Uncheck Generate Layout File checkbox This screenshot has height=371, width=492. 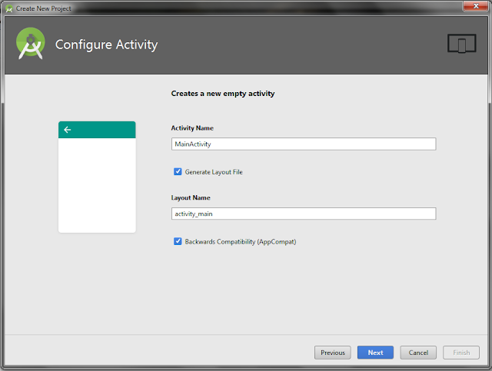[x=178, y=171]
